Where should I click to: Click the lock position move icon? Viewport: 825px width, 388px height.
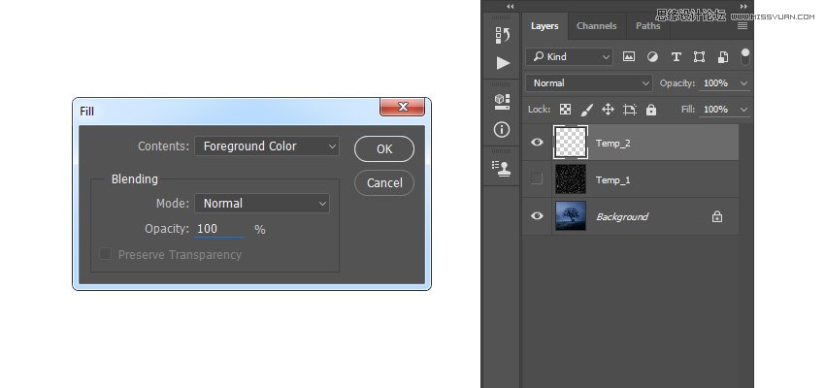pos(608,110)
